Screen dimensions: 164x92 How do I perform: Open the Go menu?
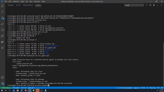tap(27, 2)
